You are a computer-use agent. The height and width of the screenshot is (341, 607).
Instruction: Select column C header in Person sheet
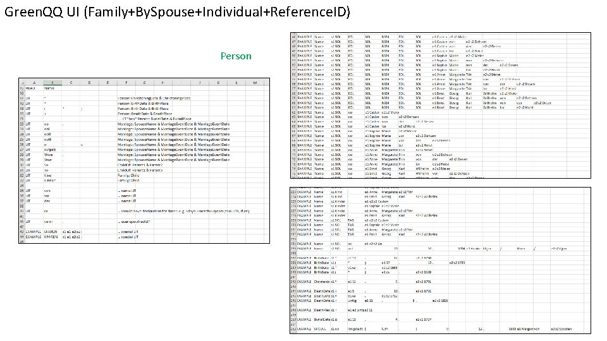pos(71,83)
